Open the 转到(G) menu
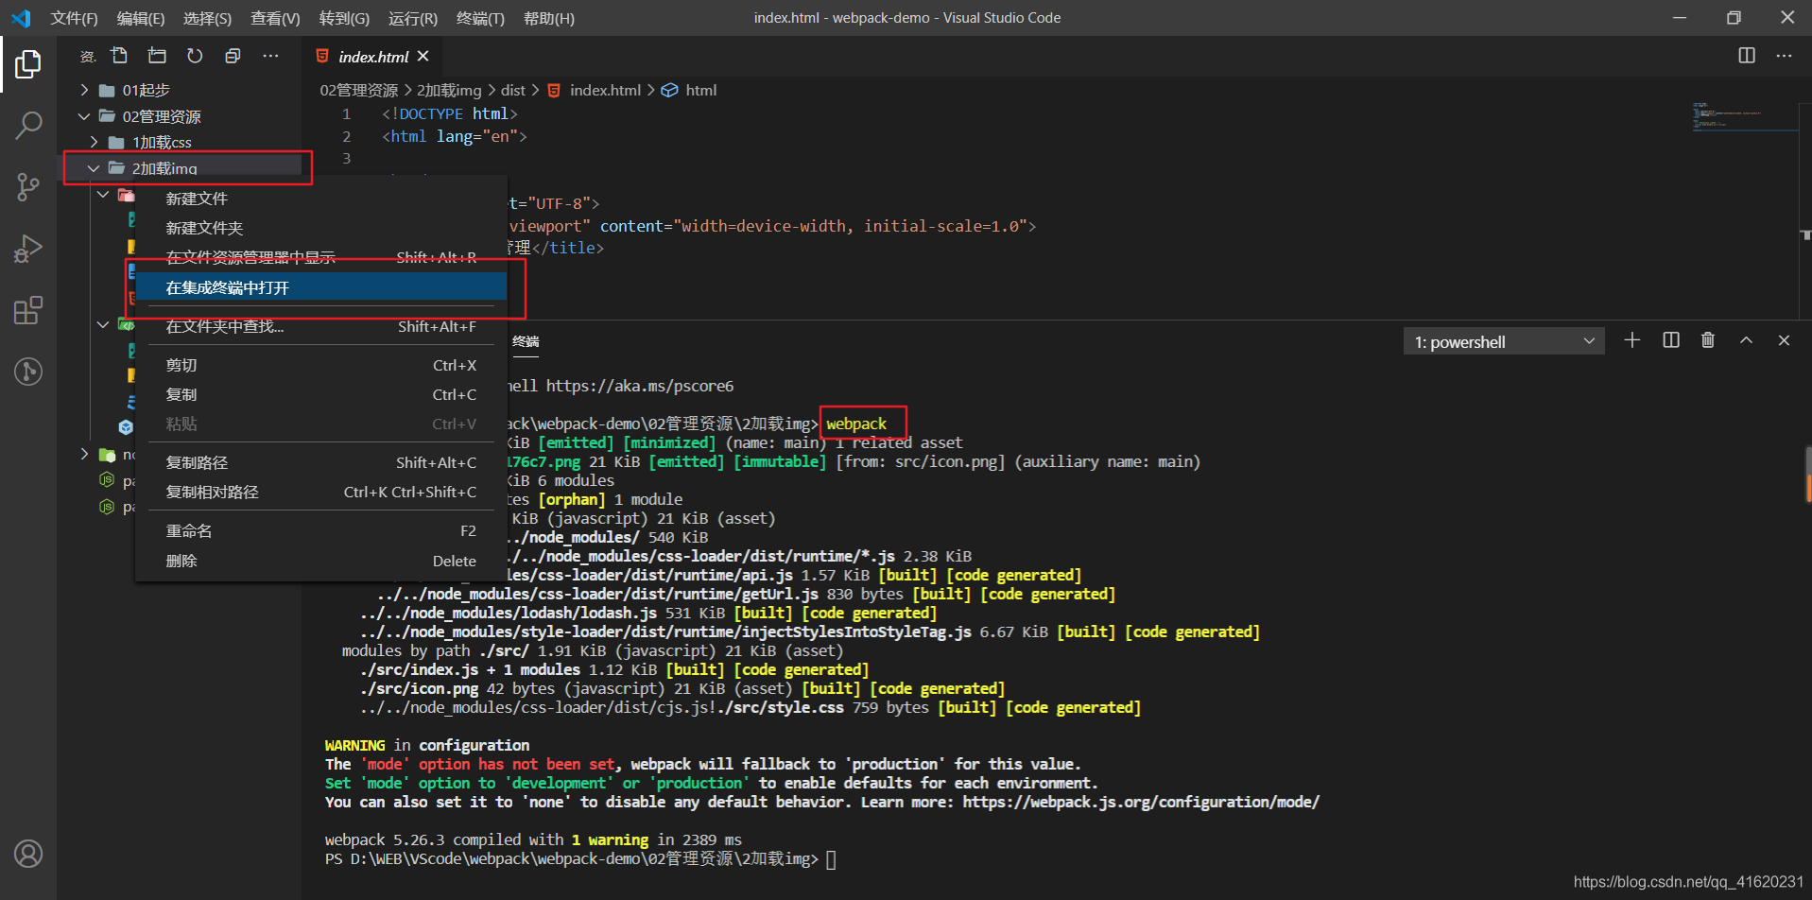This screenshot has height=900, width=1812. (344, 18)
